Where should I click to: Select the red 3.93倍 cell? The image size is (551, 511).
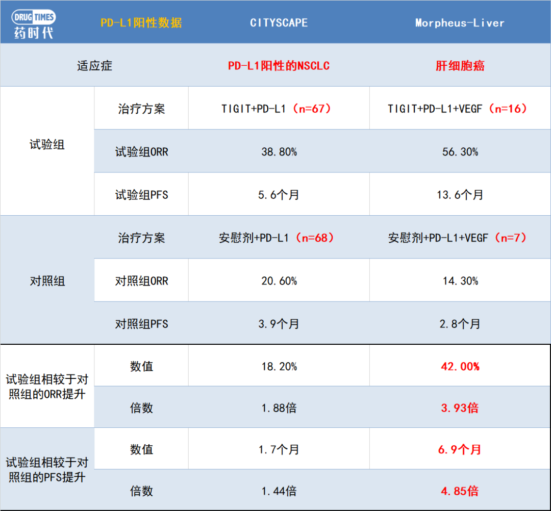coord(460,408)
